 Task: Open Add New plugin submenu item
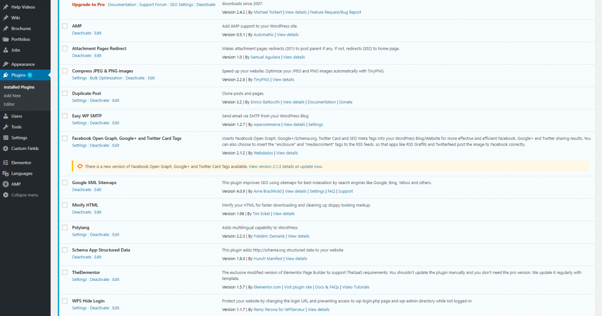point(12,96)
